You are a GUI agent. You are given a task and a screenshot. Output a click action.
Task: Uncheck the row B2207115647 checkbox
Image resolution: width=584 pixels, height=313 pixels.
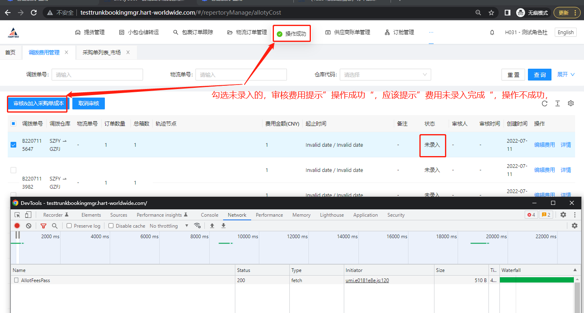click(13, 145)
